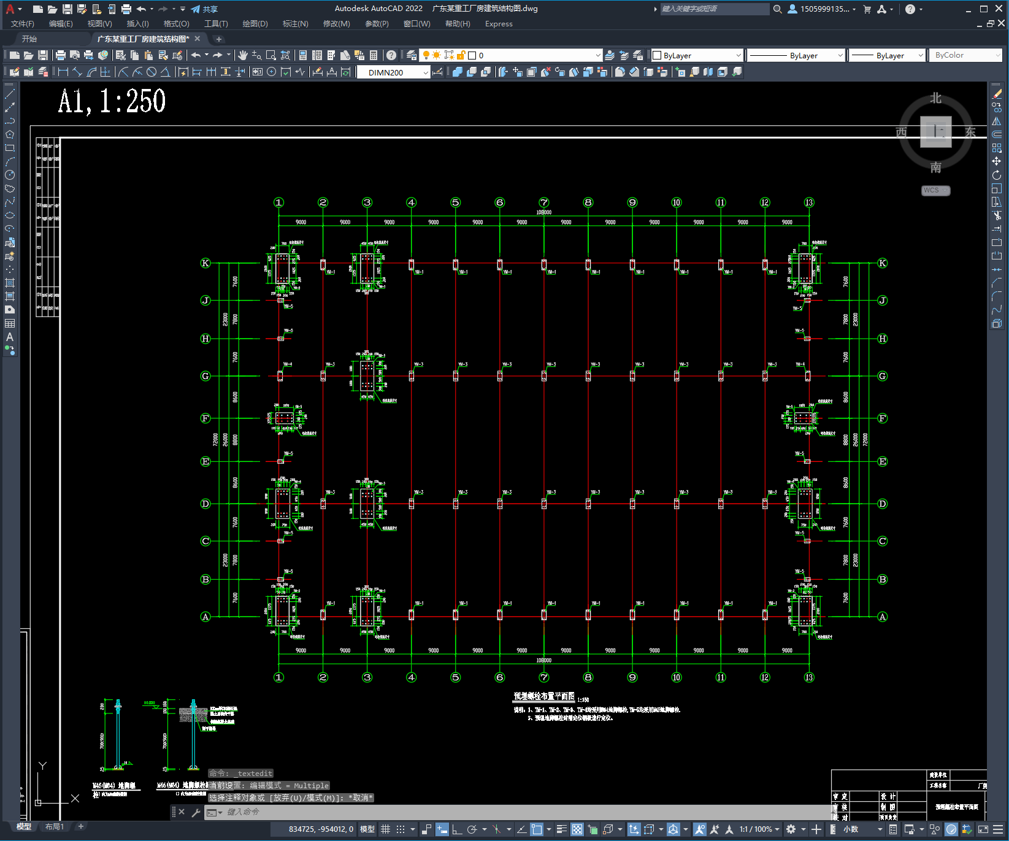Toggle the drawing grid display
This screenshot has height=841, width=1009.
pos(385,829)
